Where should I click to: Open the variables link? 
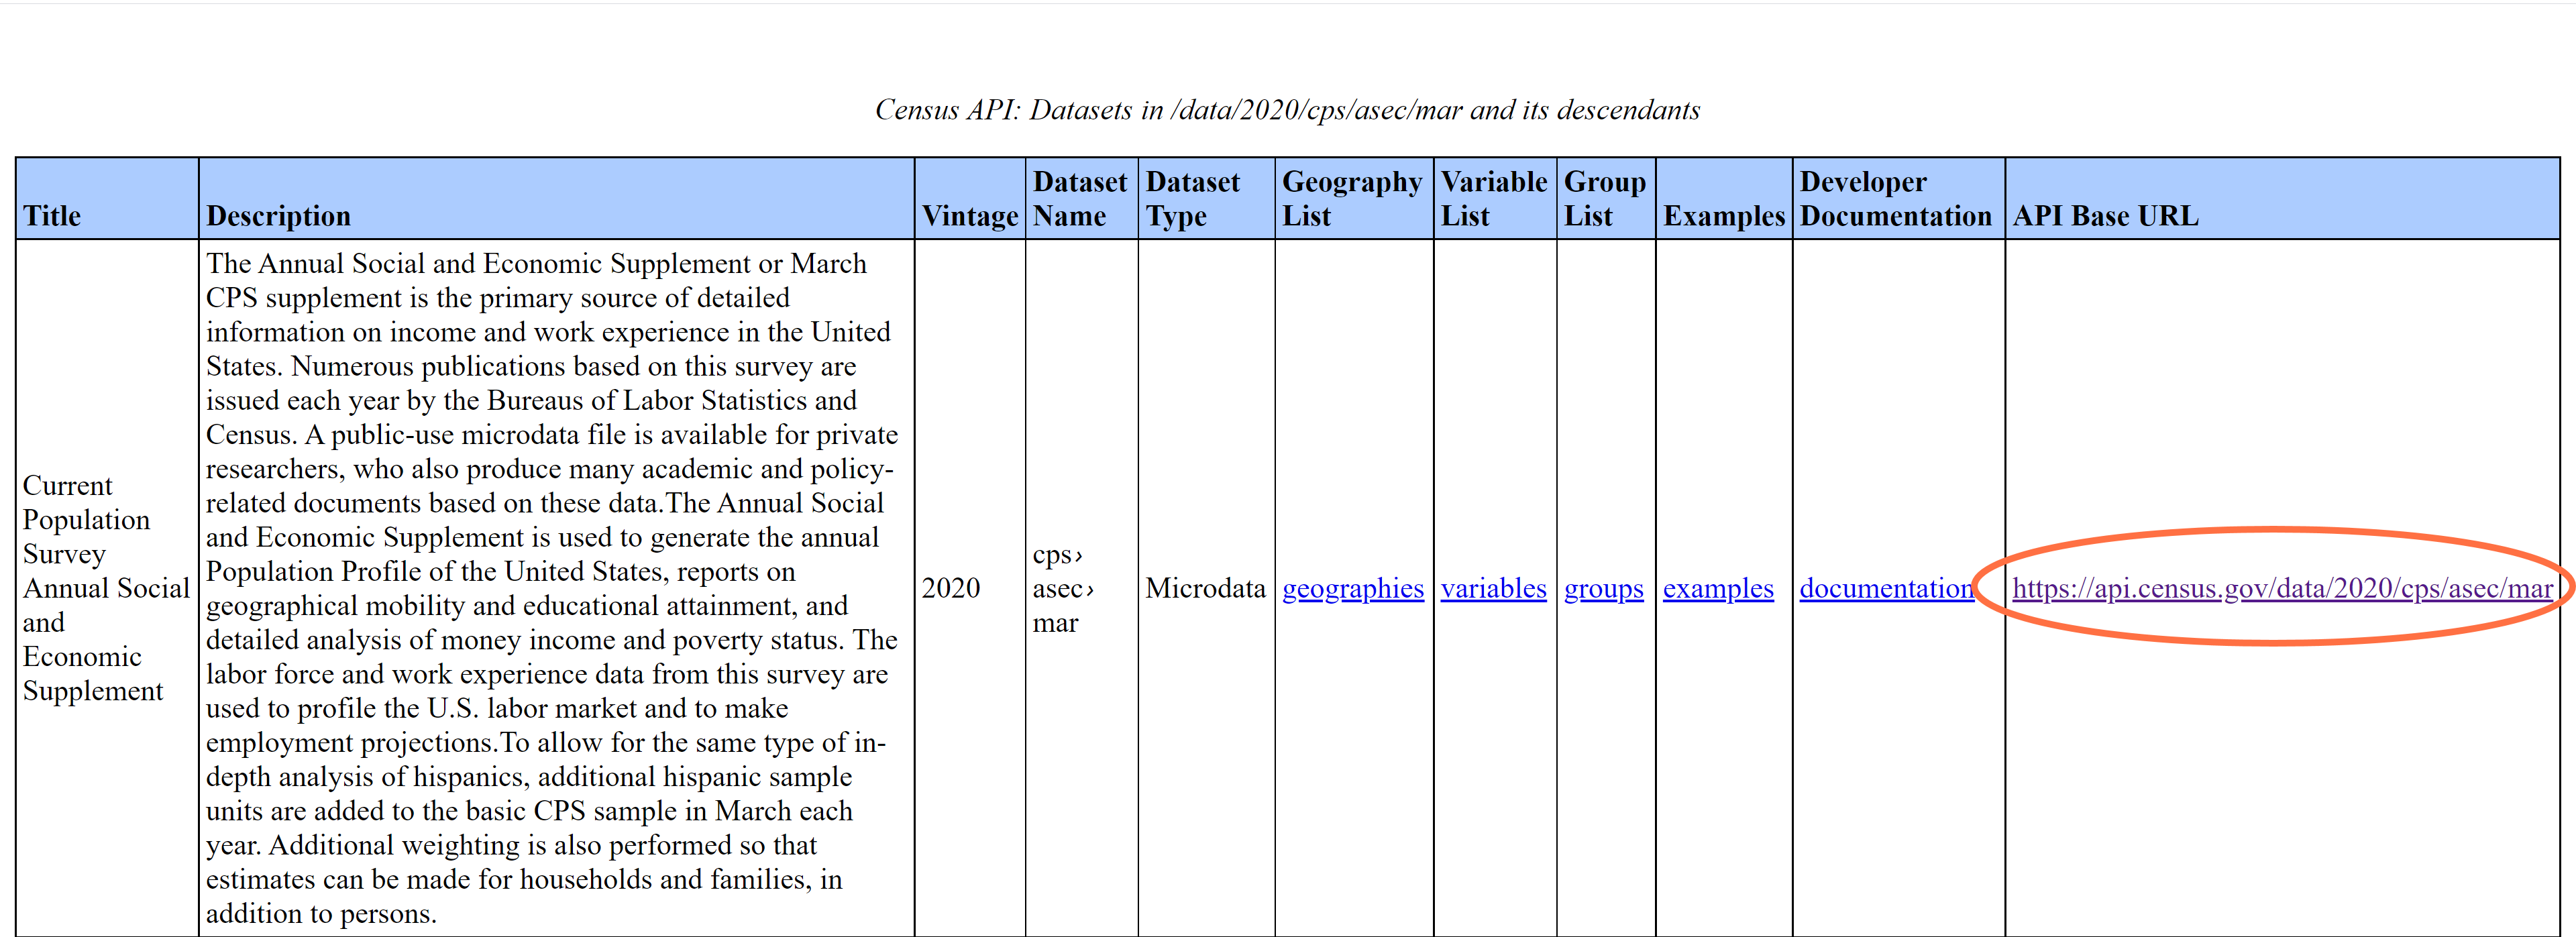(x=1493, y=588)
